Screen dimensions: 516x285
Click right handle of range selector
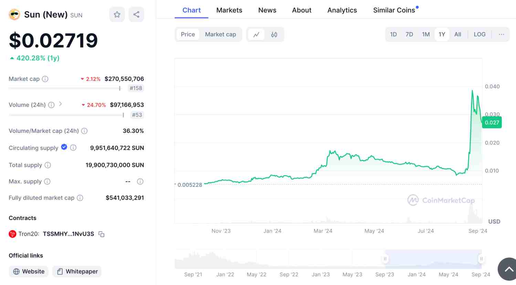point(481,259)
